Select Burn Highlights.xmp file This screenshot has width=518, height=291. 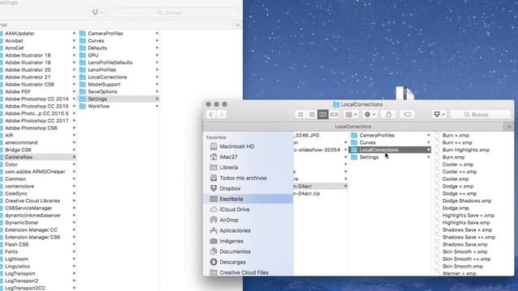pyautogui.click(x=465, y=150)
